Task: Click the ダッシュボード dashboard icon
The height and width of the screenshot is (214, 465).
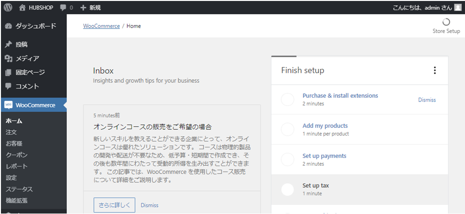Action: [8, 26]
